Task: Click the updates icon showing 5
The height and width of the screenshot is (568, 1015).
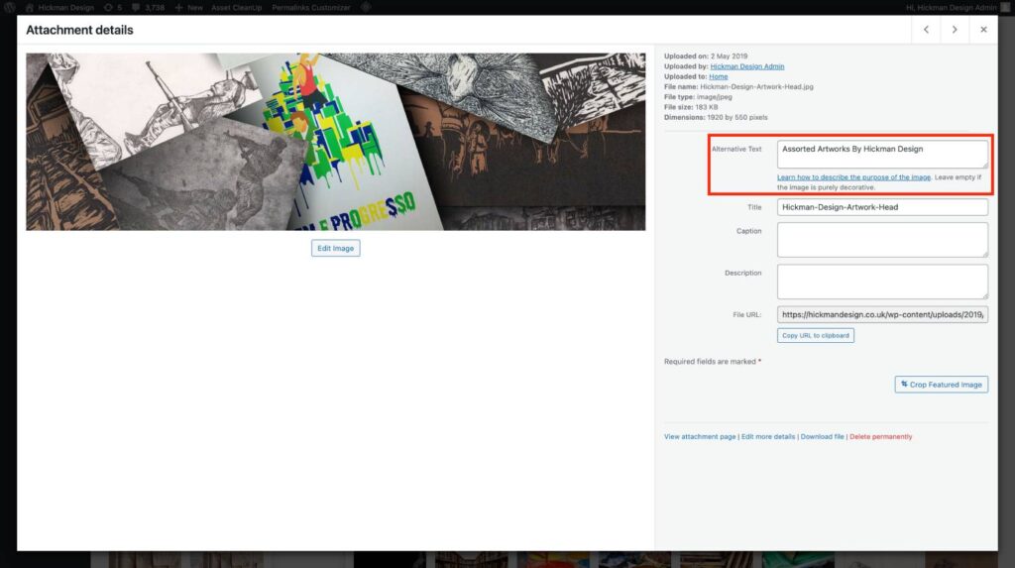Action: point(112,7)
